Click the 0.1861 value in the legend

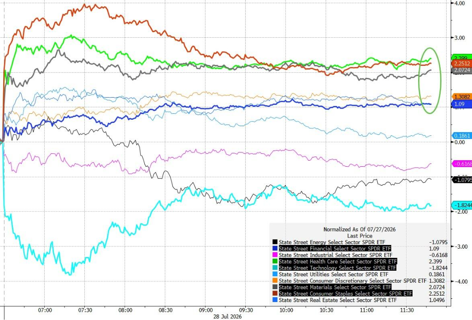pos(437,274)
